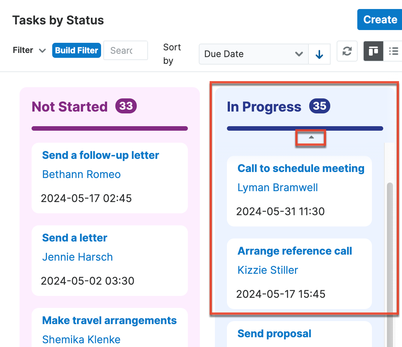Click the Build Filter button

click(77, 50)
